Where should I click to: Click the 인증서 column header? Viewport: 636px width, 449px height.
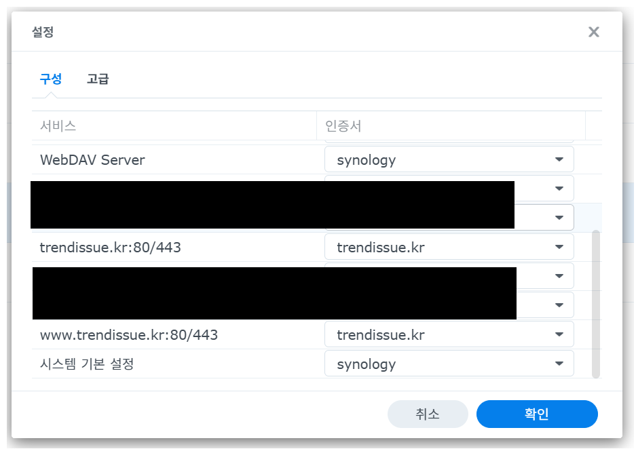(x=348, y=126)
